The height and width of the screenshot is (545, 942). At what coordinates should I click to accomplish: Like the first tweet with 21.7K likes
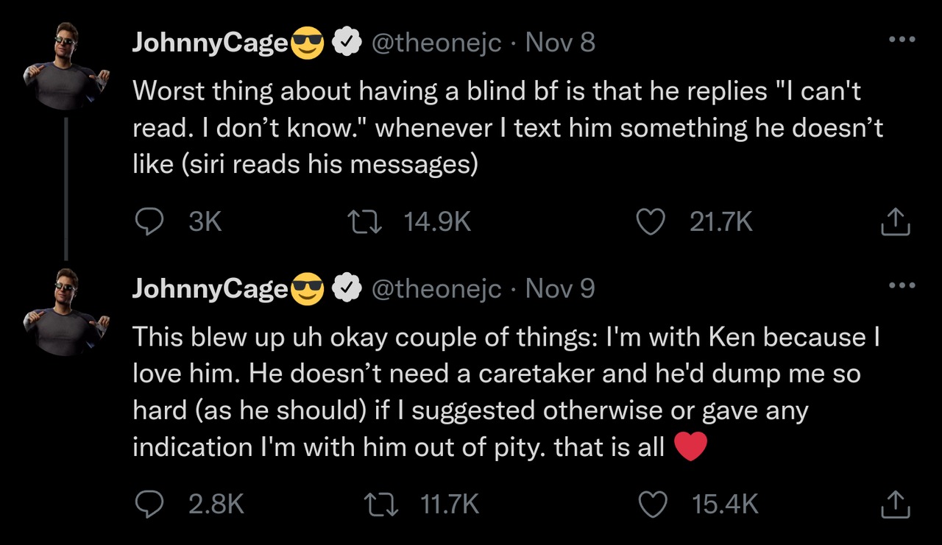(651, 221)
